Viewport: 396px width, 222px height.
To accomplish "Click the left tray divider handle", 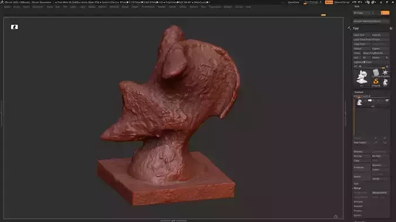I will click(x=1, y=113).
